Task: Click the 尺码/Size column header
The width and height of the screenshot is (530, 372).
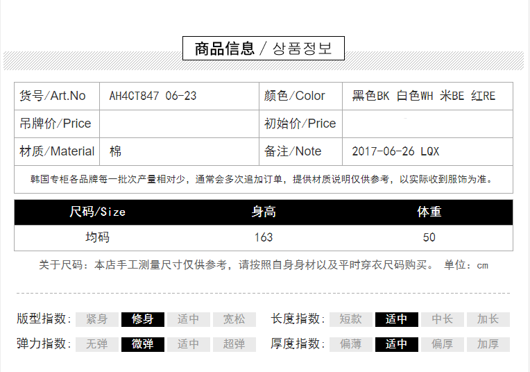Action: click(x=97, y=212)
